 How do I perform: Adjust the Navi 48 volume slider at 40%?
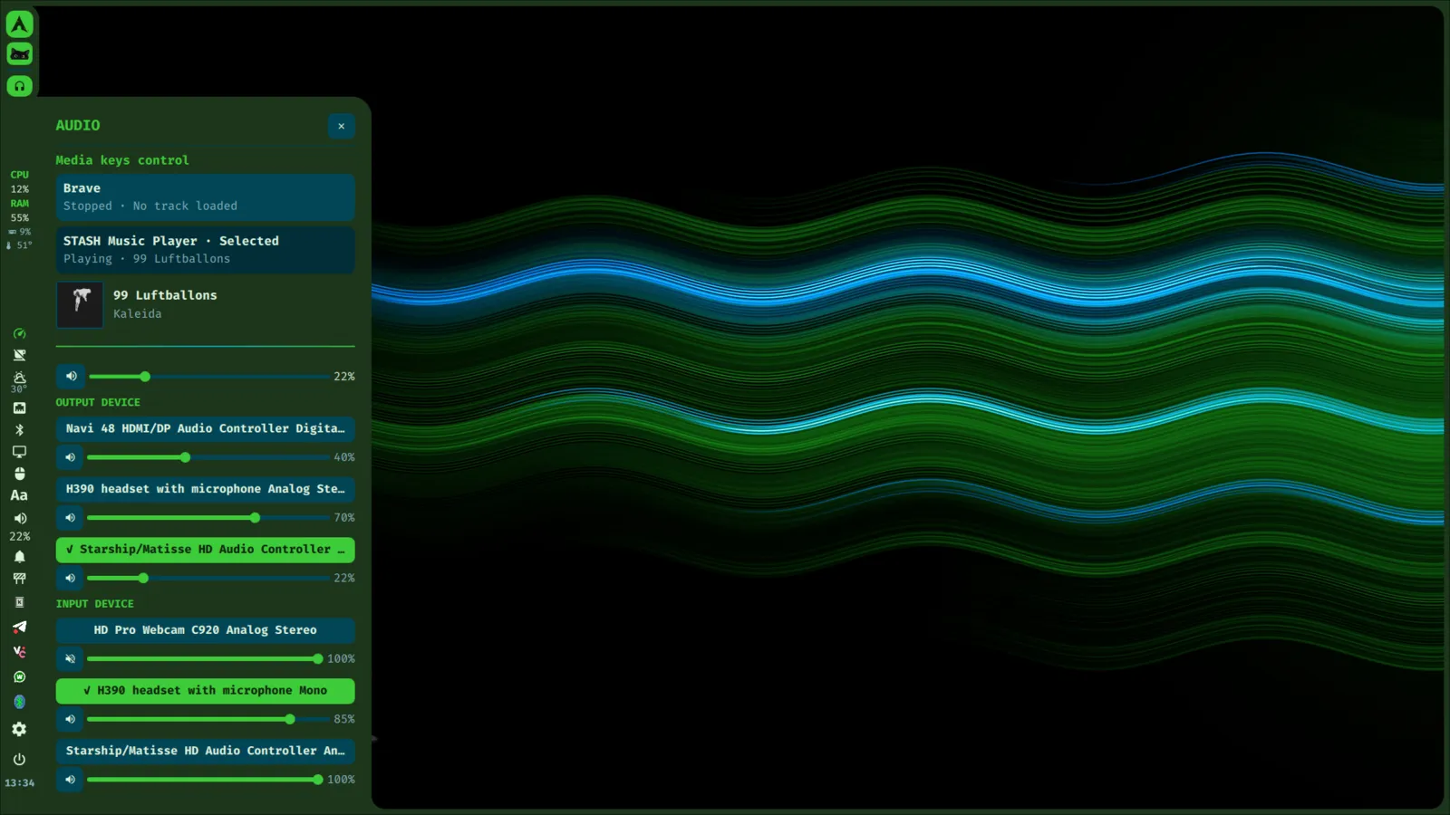[208, 457]
